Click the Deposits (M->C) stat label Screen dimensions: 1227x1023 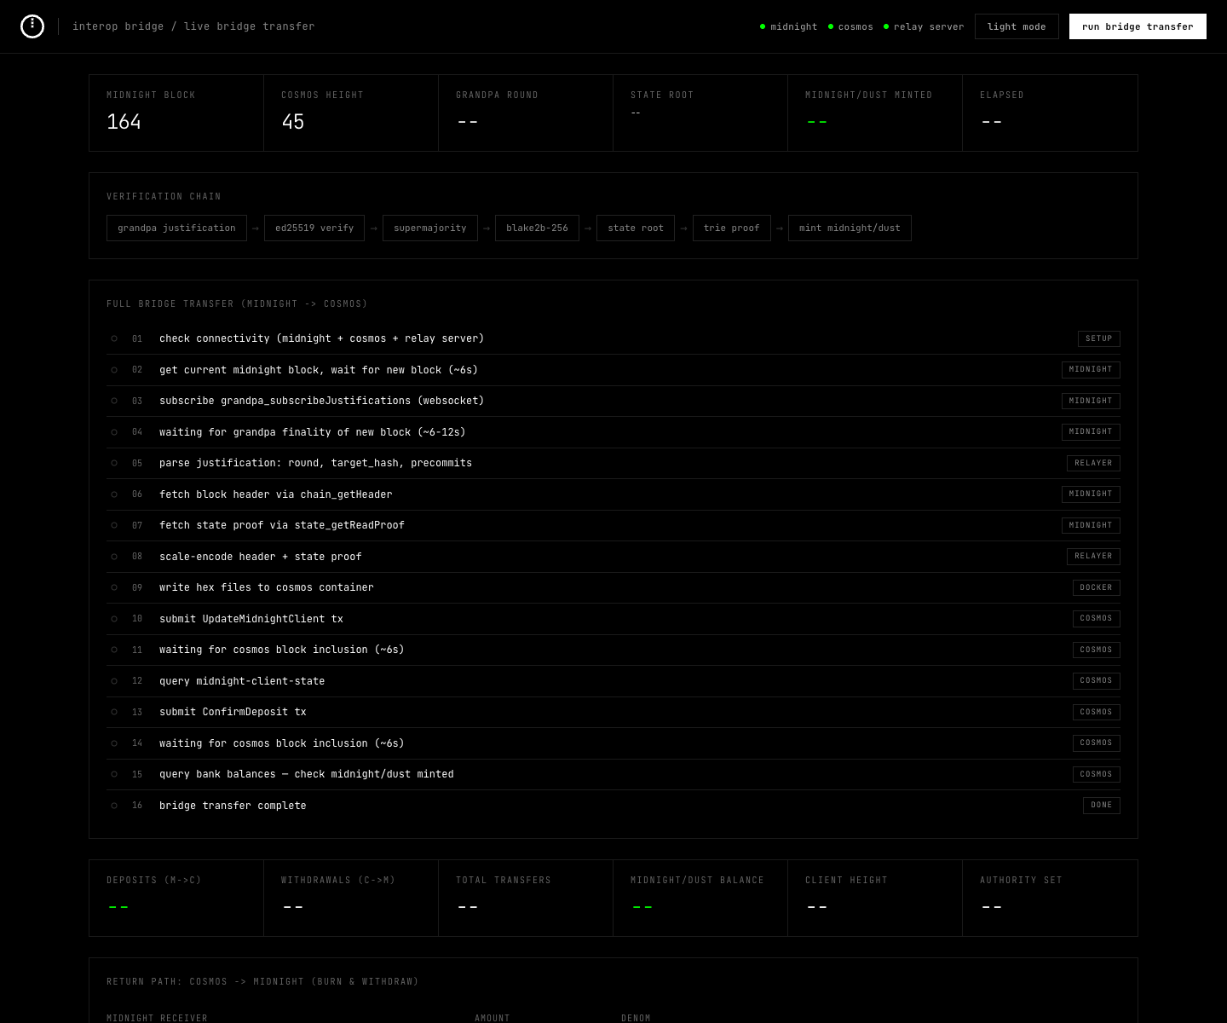click(x=154, y=881)
